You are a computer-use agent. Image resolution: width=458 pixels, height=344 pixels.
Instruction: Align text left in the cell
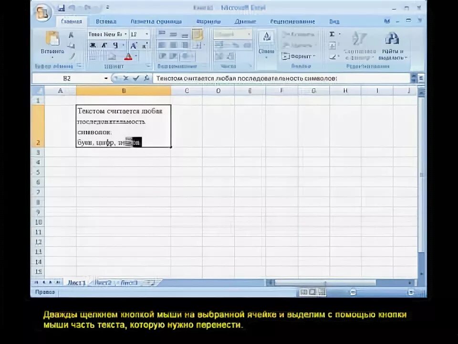pyautogui.click(x=162, y=45)
